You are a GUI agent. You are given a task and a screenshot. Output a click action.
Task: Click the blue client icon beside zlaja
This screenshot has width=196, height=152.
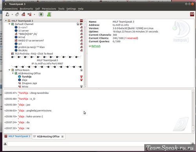[20, 80]
